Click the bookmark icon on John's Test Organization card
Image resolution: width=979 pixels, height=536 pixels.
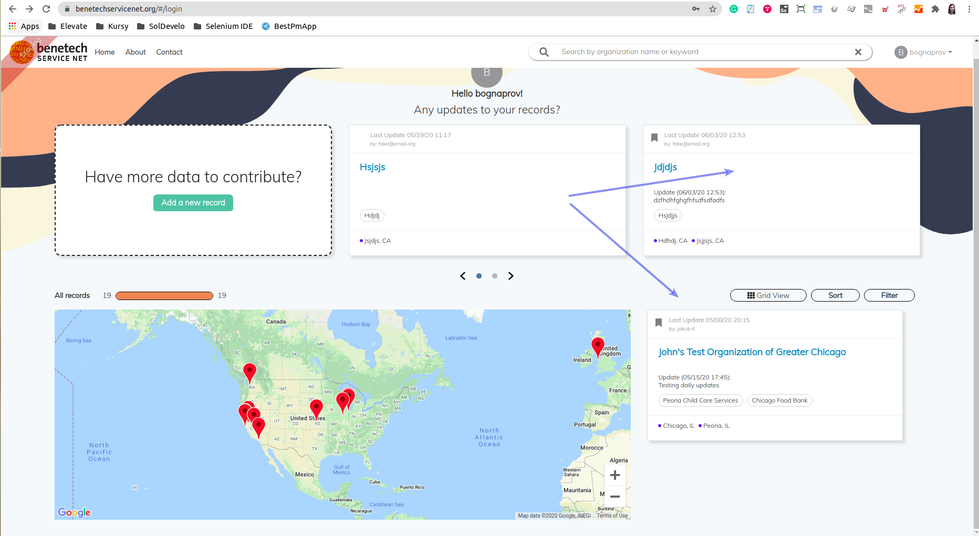[659, 322]
